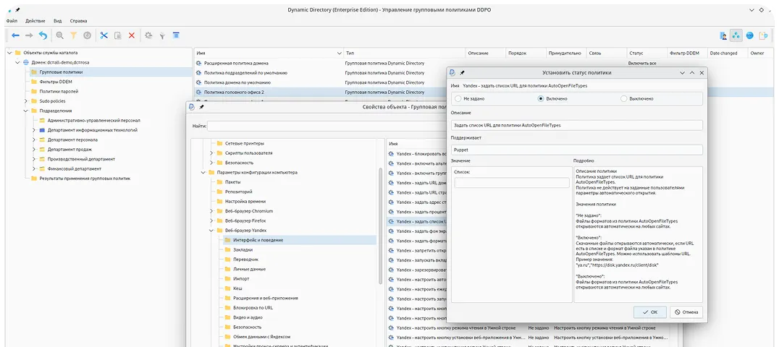Click the scissors cut icon
The width and height of the screenshot is (779, 347).
[104, 35]
